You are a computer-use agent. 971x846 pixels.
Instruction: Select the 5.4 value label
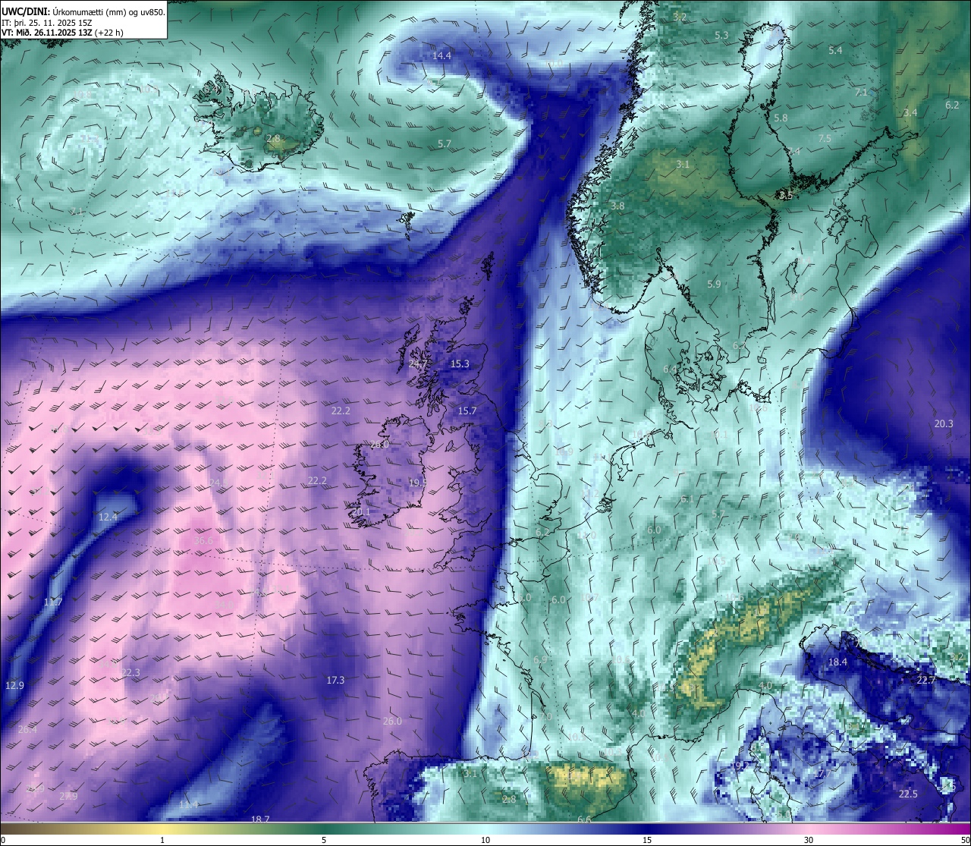pyautogui.click(x=835, y=51)
